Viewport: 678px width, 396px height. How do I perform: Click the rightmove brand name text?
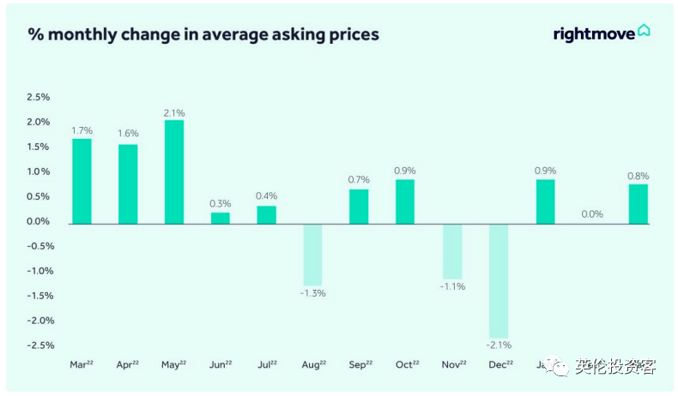(x=594, y=33)
